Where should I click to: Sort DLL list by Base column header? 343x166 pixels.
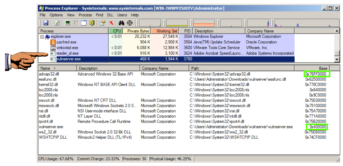312,68
